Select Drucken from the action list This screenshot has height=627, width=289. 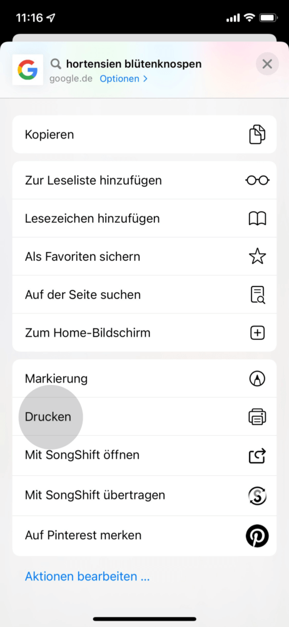[144, 417]
